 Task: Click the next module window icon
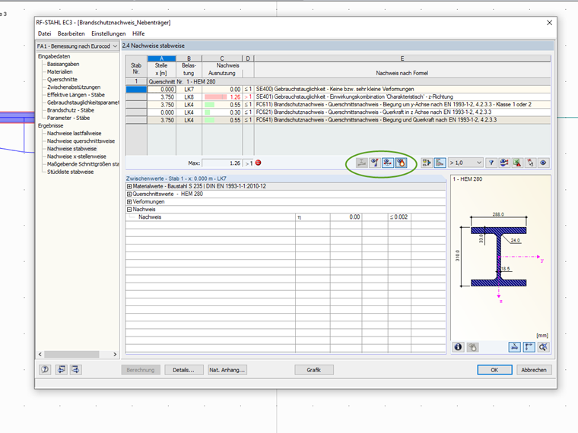(75, 369)
